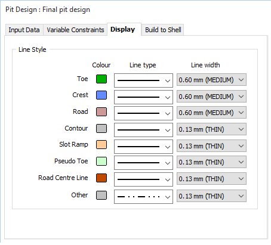Expand the Pseudo Toe line width dropdown

coord(211,162)
